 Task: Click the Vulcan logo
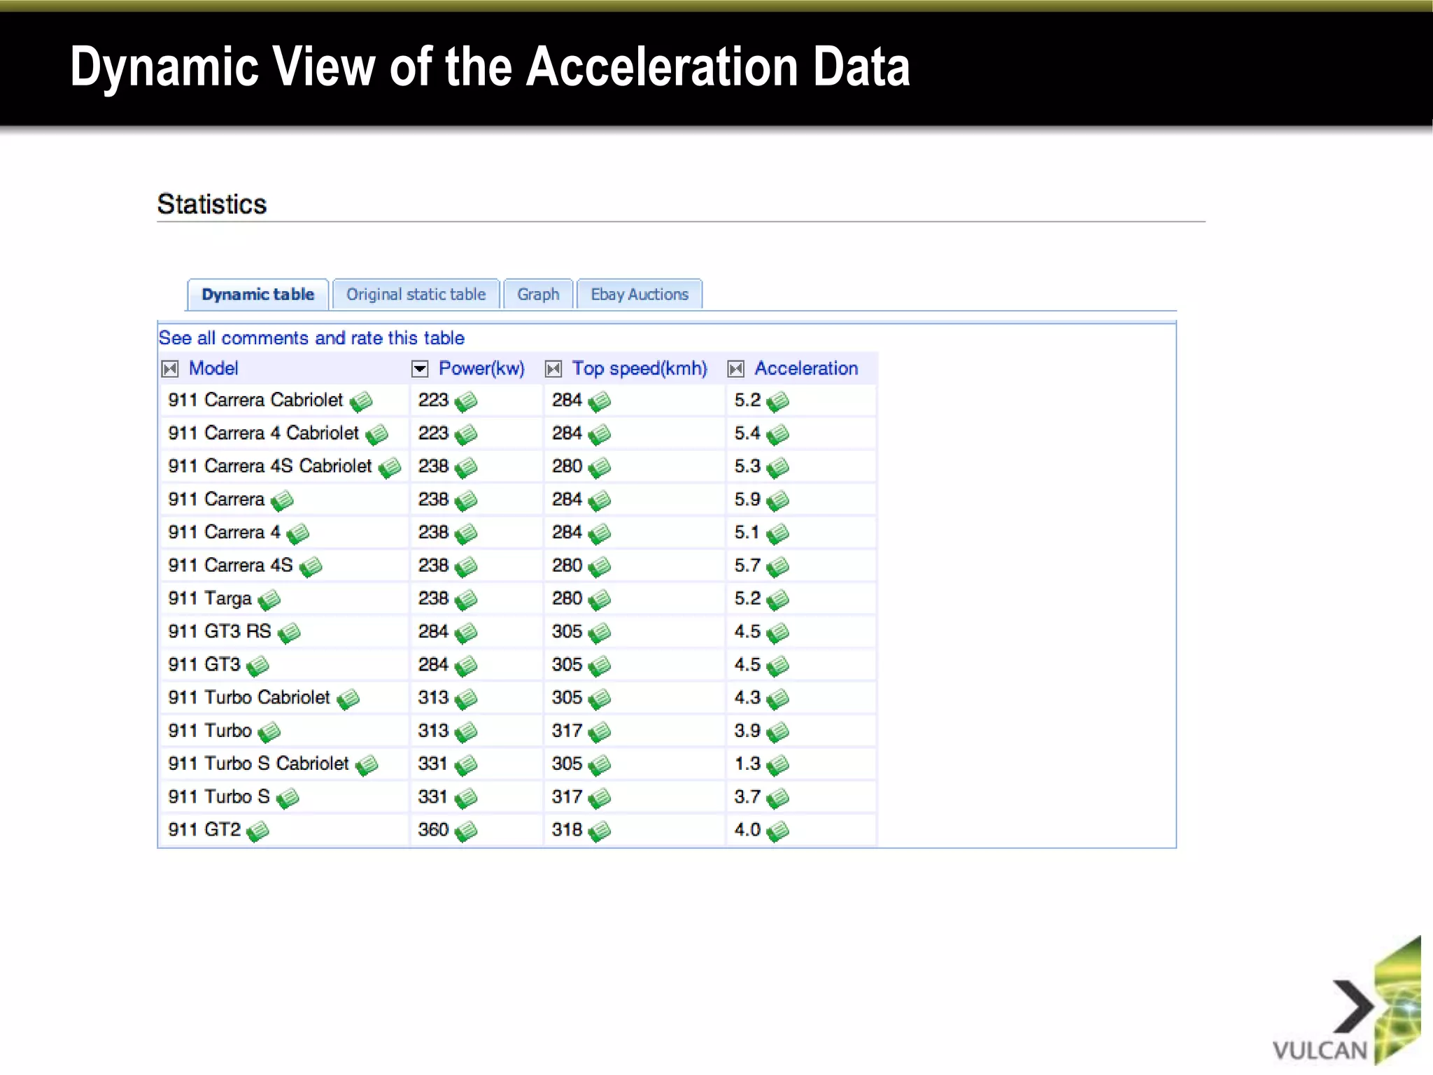coord(1346,1002)
